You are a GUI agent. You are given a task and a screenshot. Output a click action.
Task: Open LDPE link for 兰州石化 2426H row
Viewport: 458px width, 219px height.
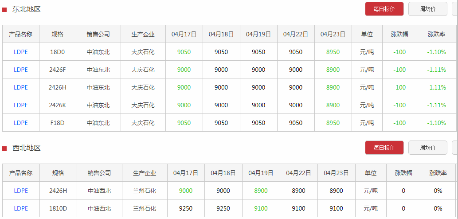click(21, 191)
